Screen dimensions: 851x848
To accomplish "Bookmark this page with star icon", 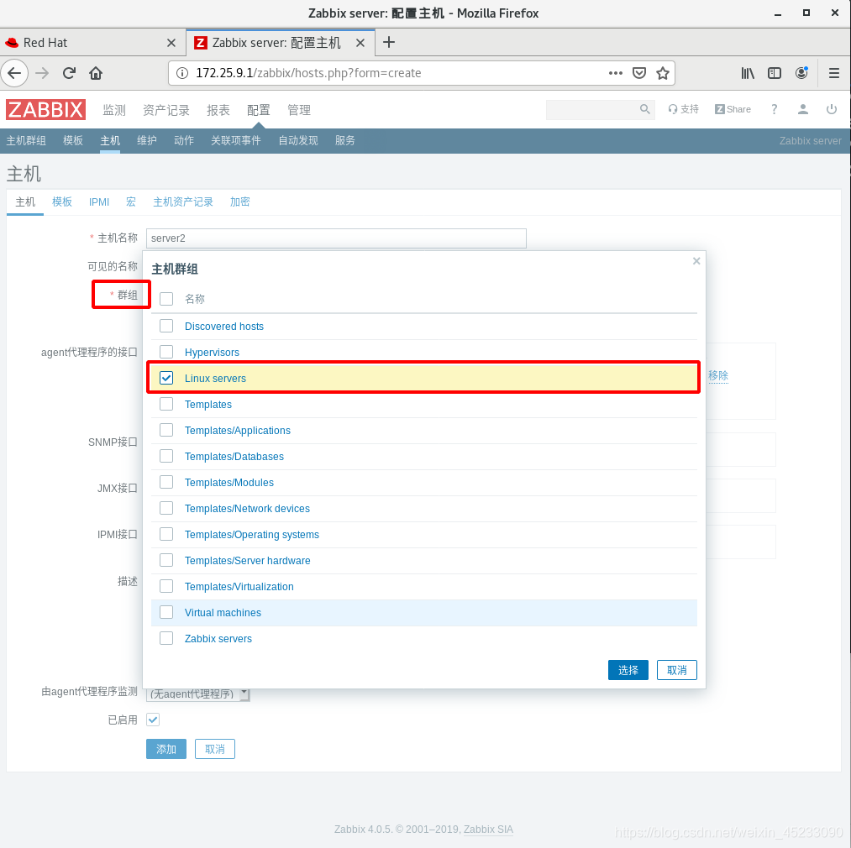I will [x=663, y=73].
